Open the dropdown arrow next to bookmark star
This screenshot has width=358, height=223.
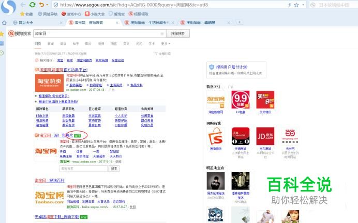[303, 5]
